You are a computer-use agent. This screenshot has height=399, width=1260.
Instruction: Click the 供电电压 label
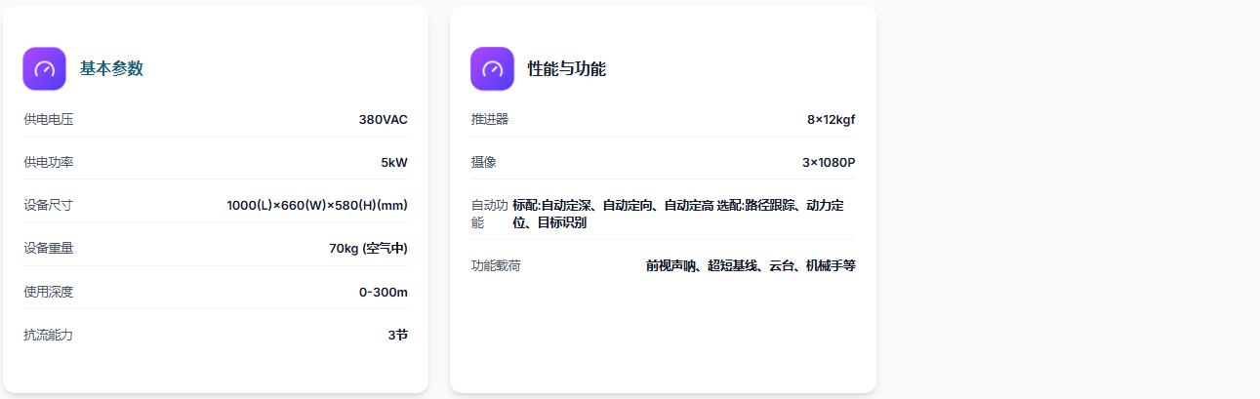pos(49,119)
